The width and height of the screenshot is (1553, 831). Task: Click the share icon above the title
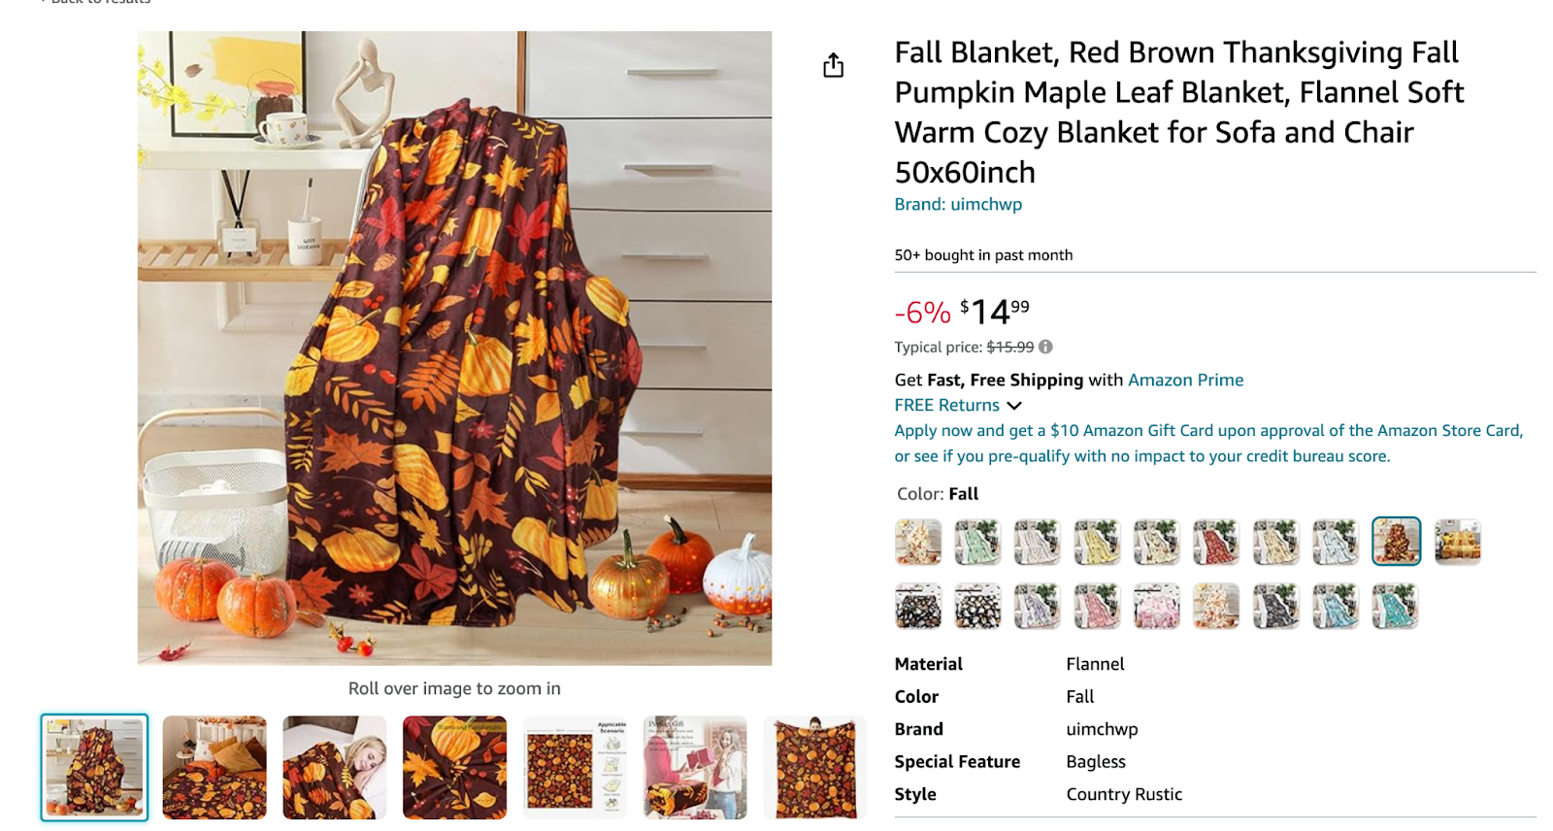coord(833,66)
